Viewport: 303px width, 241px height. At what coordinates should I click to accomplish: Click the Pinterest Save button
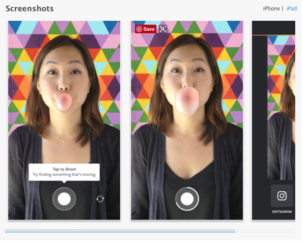(x=146, y=29)
